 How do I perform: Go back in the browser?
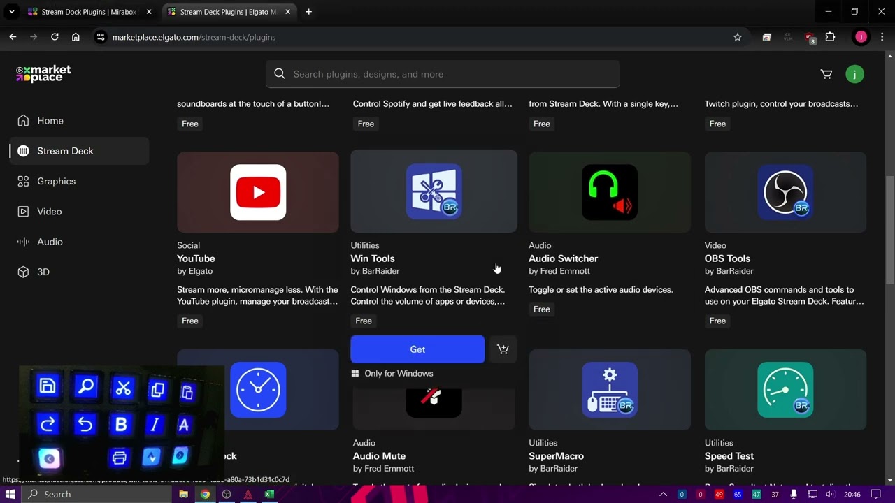coord(13,37)
